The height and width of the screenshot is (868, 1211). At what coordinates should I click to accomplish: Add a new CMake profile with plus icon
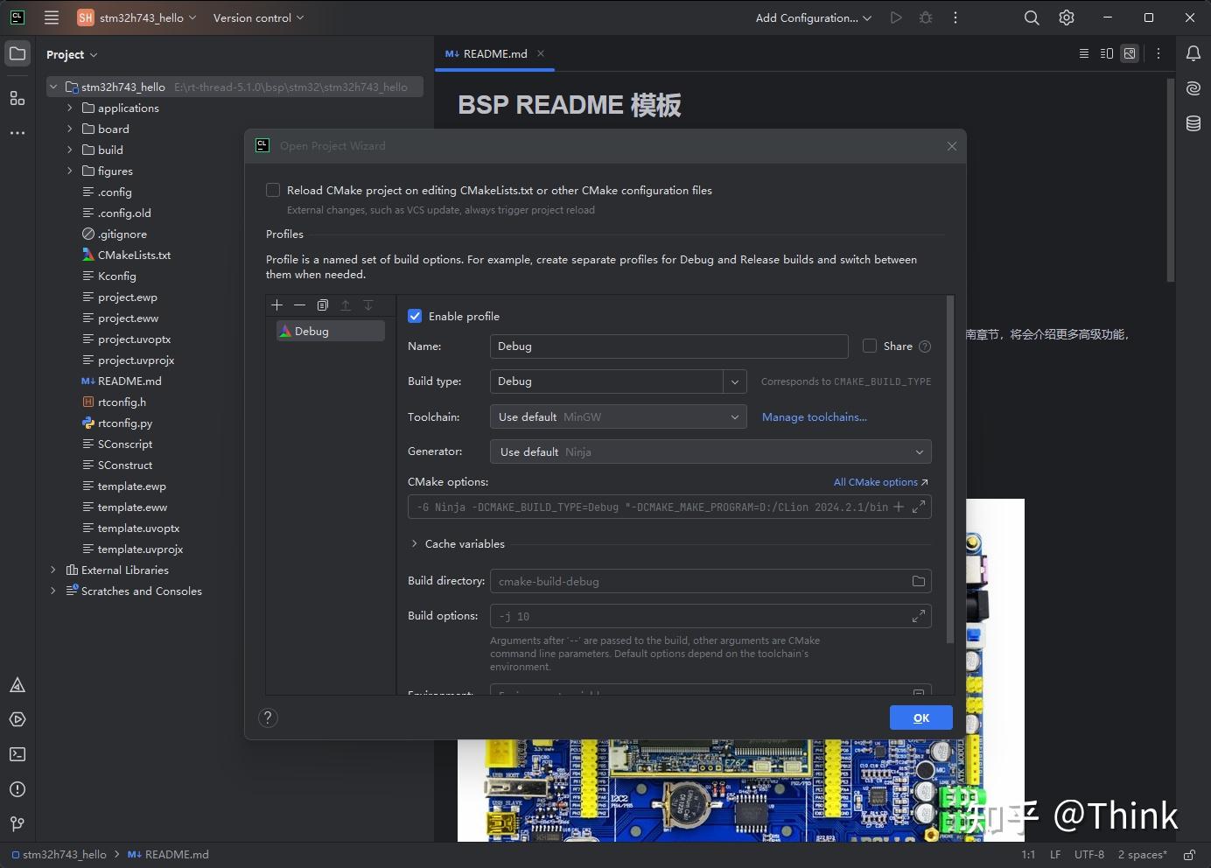coord(276,305)
